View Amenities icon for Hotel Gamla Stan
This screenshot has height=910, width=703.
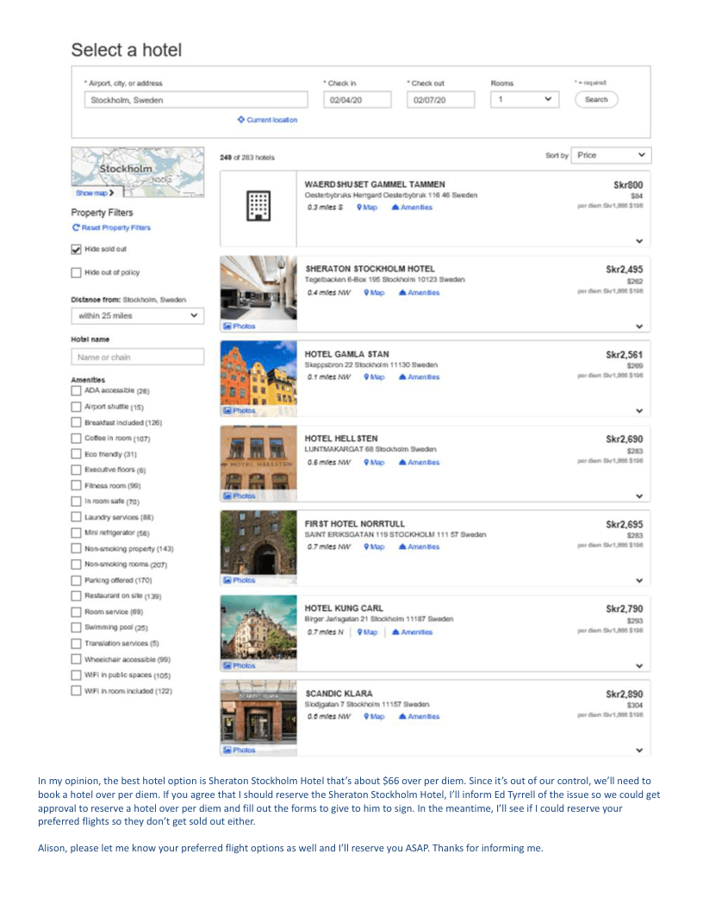(401, 377)
